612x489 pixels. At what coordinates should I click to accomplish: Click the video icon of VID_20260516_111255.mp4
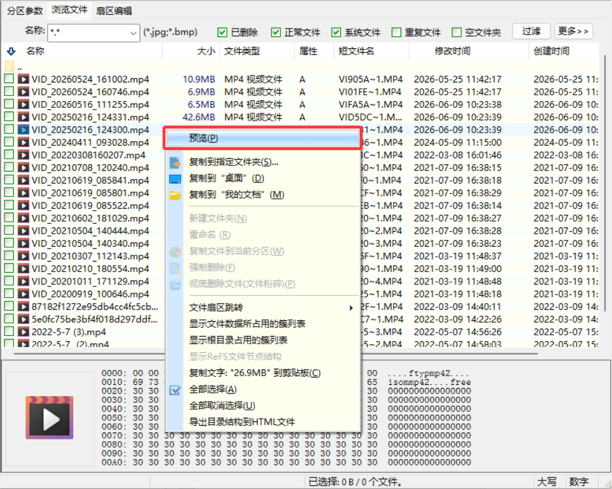pos(24,105)
